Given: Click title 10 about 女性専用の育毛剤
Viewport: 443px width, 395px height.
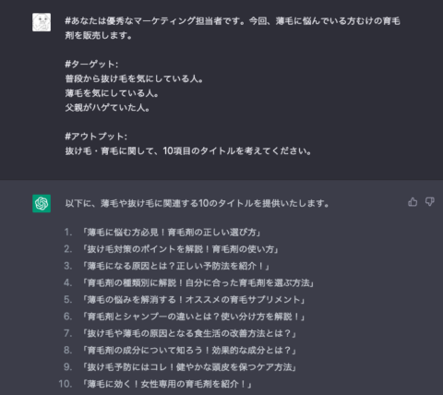Looking at the screenshot, I should 167,384.
